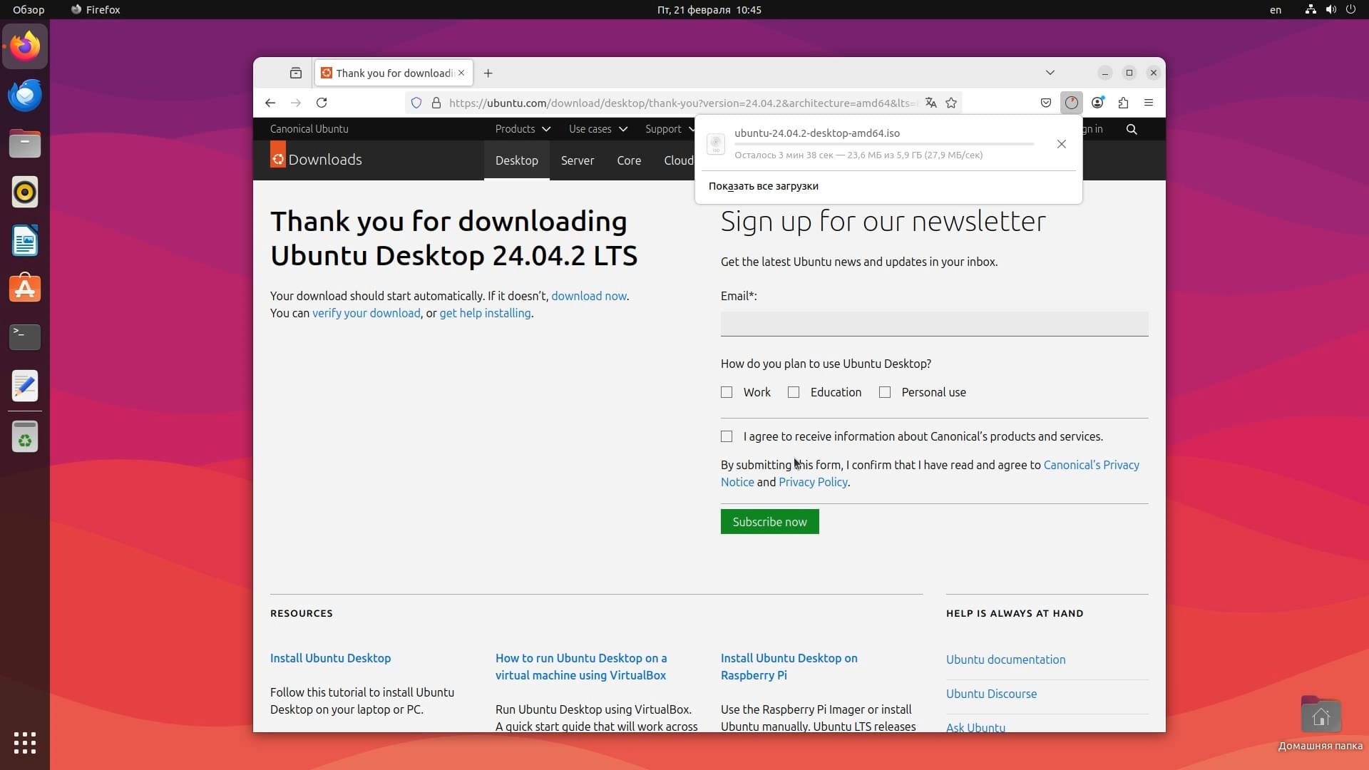
Task: Check the Work checkbox
Action: pos(727,392)
